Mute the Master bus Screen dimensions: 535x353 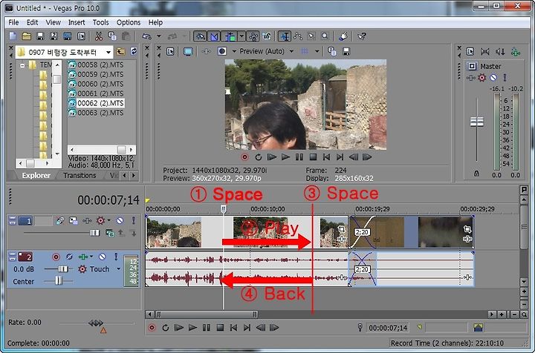coord(493,78)
